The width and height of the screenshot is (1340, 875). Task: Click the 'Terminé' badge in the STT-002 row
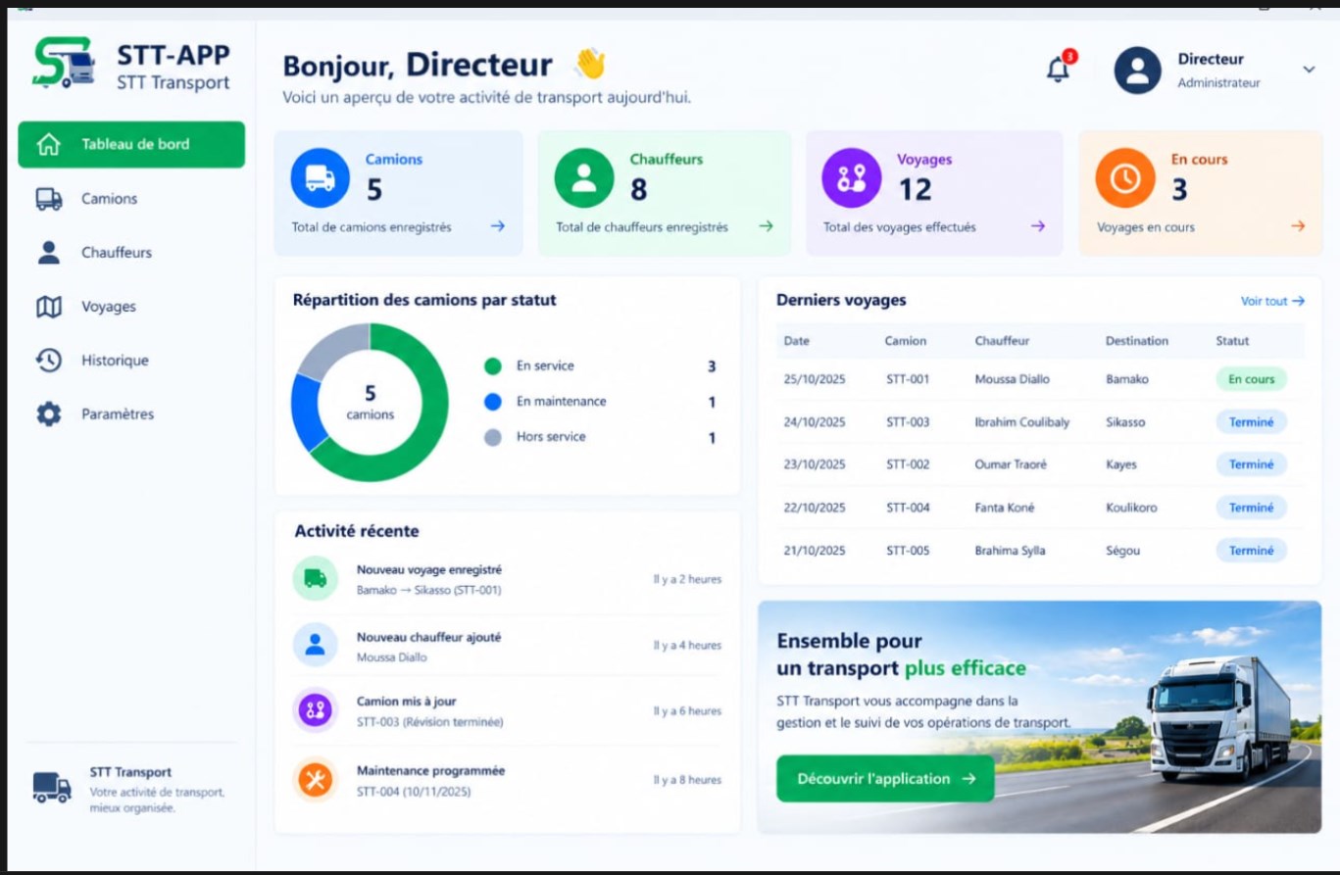coord(1251,464)
